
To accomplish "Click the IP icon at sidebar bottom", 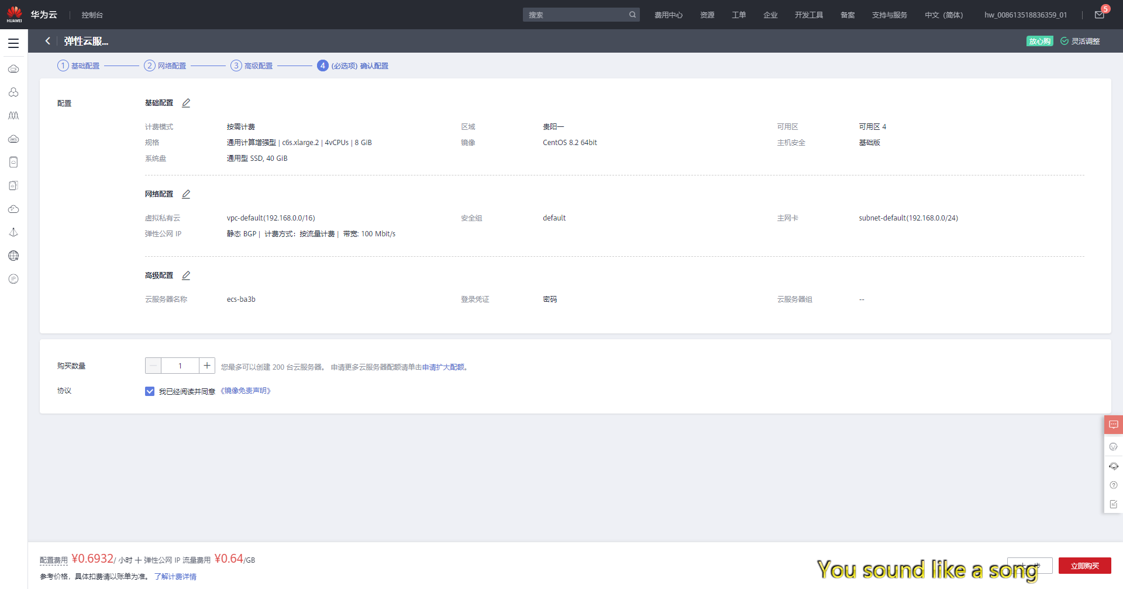I will [13, 279].
